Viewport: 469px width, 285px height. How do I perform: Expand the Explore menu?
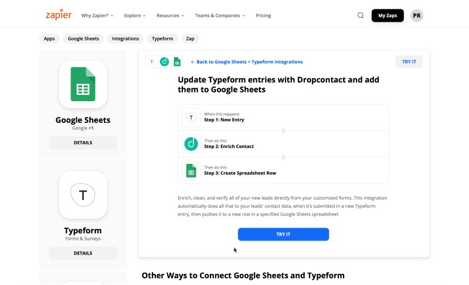pos(135,16)
